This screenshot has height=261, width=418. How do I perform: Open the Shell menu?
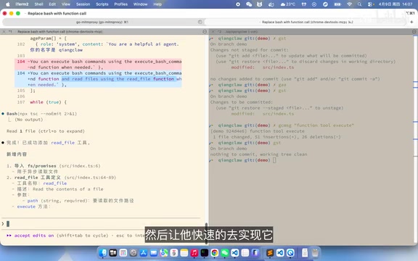click(x=38, y=4)
